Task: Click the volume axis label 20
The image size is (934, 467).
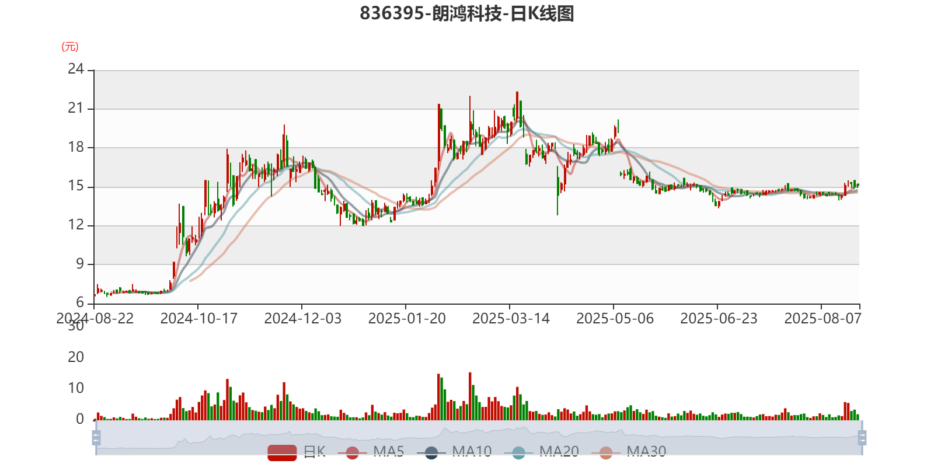Action: click(x=76, y=357)
